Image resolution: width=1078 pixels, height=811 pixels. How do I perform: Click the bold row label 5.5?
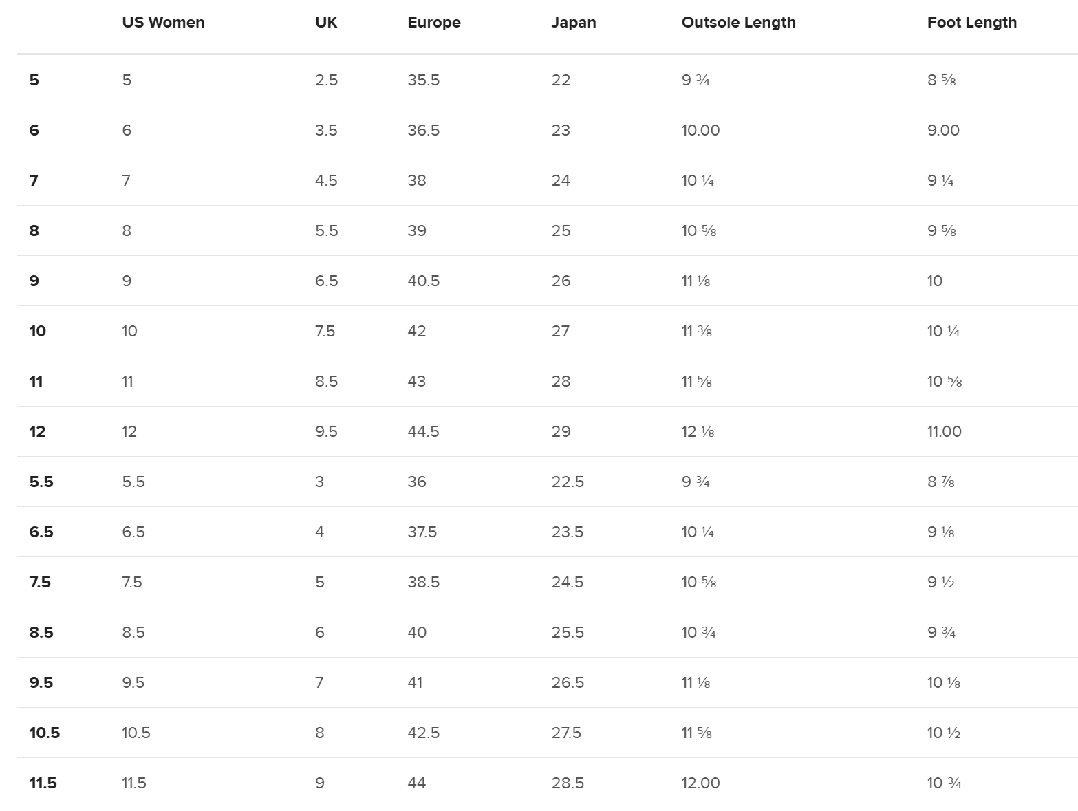click(41, 482)
